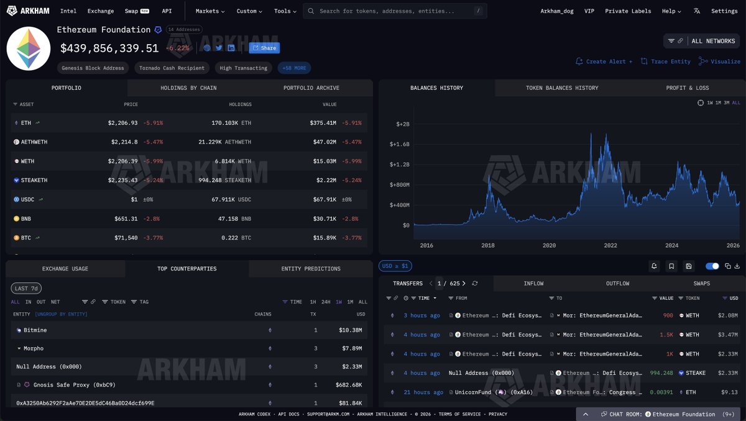Open the Tools dropdown
The height and width of the screenshot is (421, 746).
coord(285,11)
